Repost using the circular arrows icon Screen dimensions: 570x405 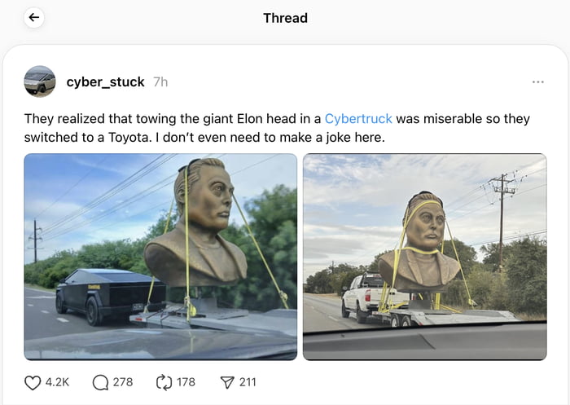tap(164, 381)
